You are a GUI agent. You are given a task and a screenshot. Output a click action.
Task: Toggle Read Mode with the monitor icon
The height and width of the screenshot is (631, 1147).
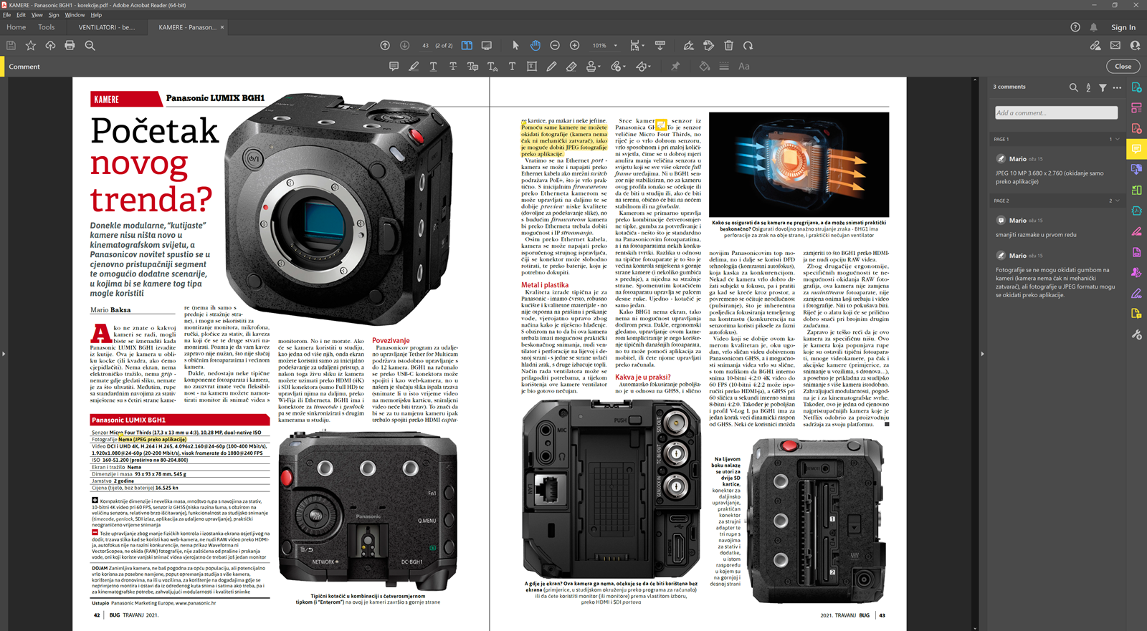click(487, 45)
